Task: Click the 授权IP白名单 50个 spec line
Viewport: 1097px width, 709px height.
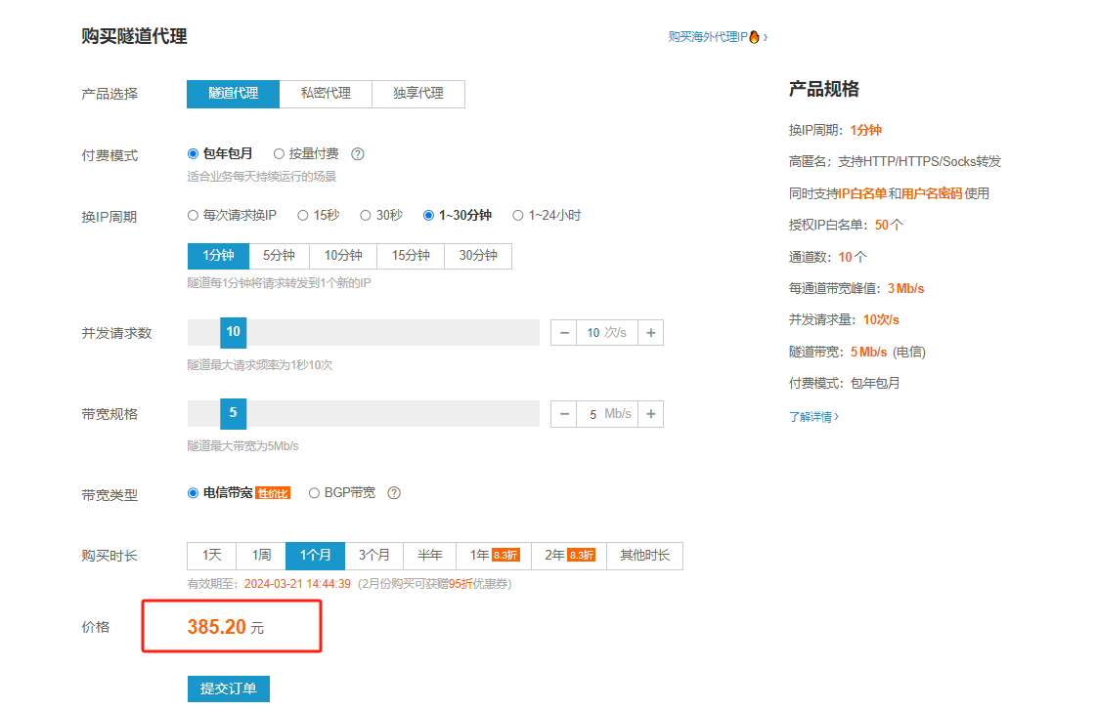Action: pyautogui.click(x=846, y=225)
